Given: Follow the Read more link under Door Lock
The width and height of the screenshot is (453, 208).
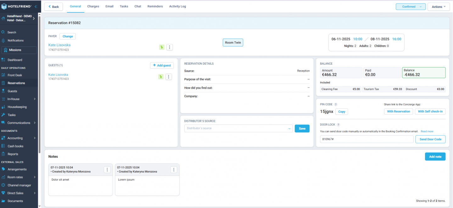Looking at the screenshot, I should (x=427, y=131).
